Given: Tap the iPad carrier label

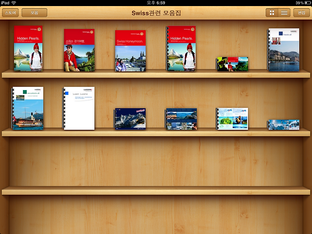Looking at the screenshot, I should click(5, 3).
